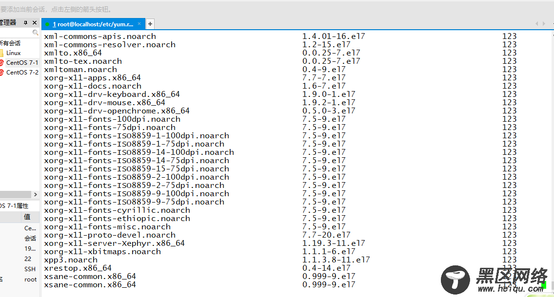The height and width of the screenshot is (297, 554).
Task: Click version 7.7-20.el7 text
Action: pyautogui.click(x=326, y=235)
